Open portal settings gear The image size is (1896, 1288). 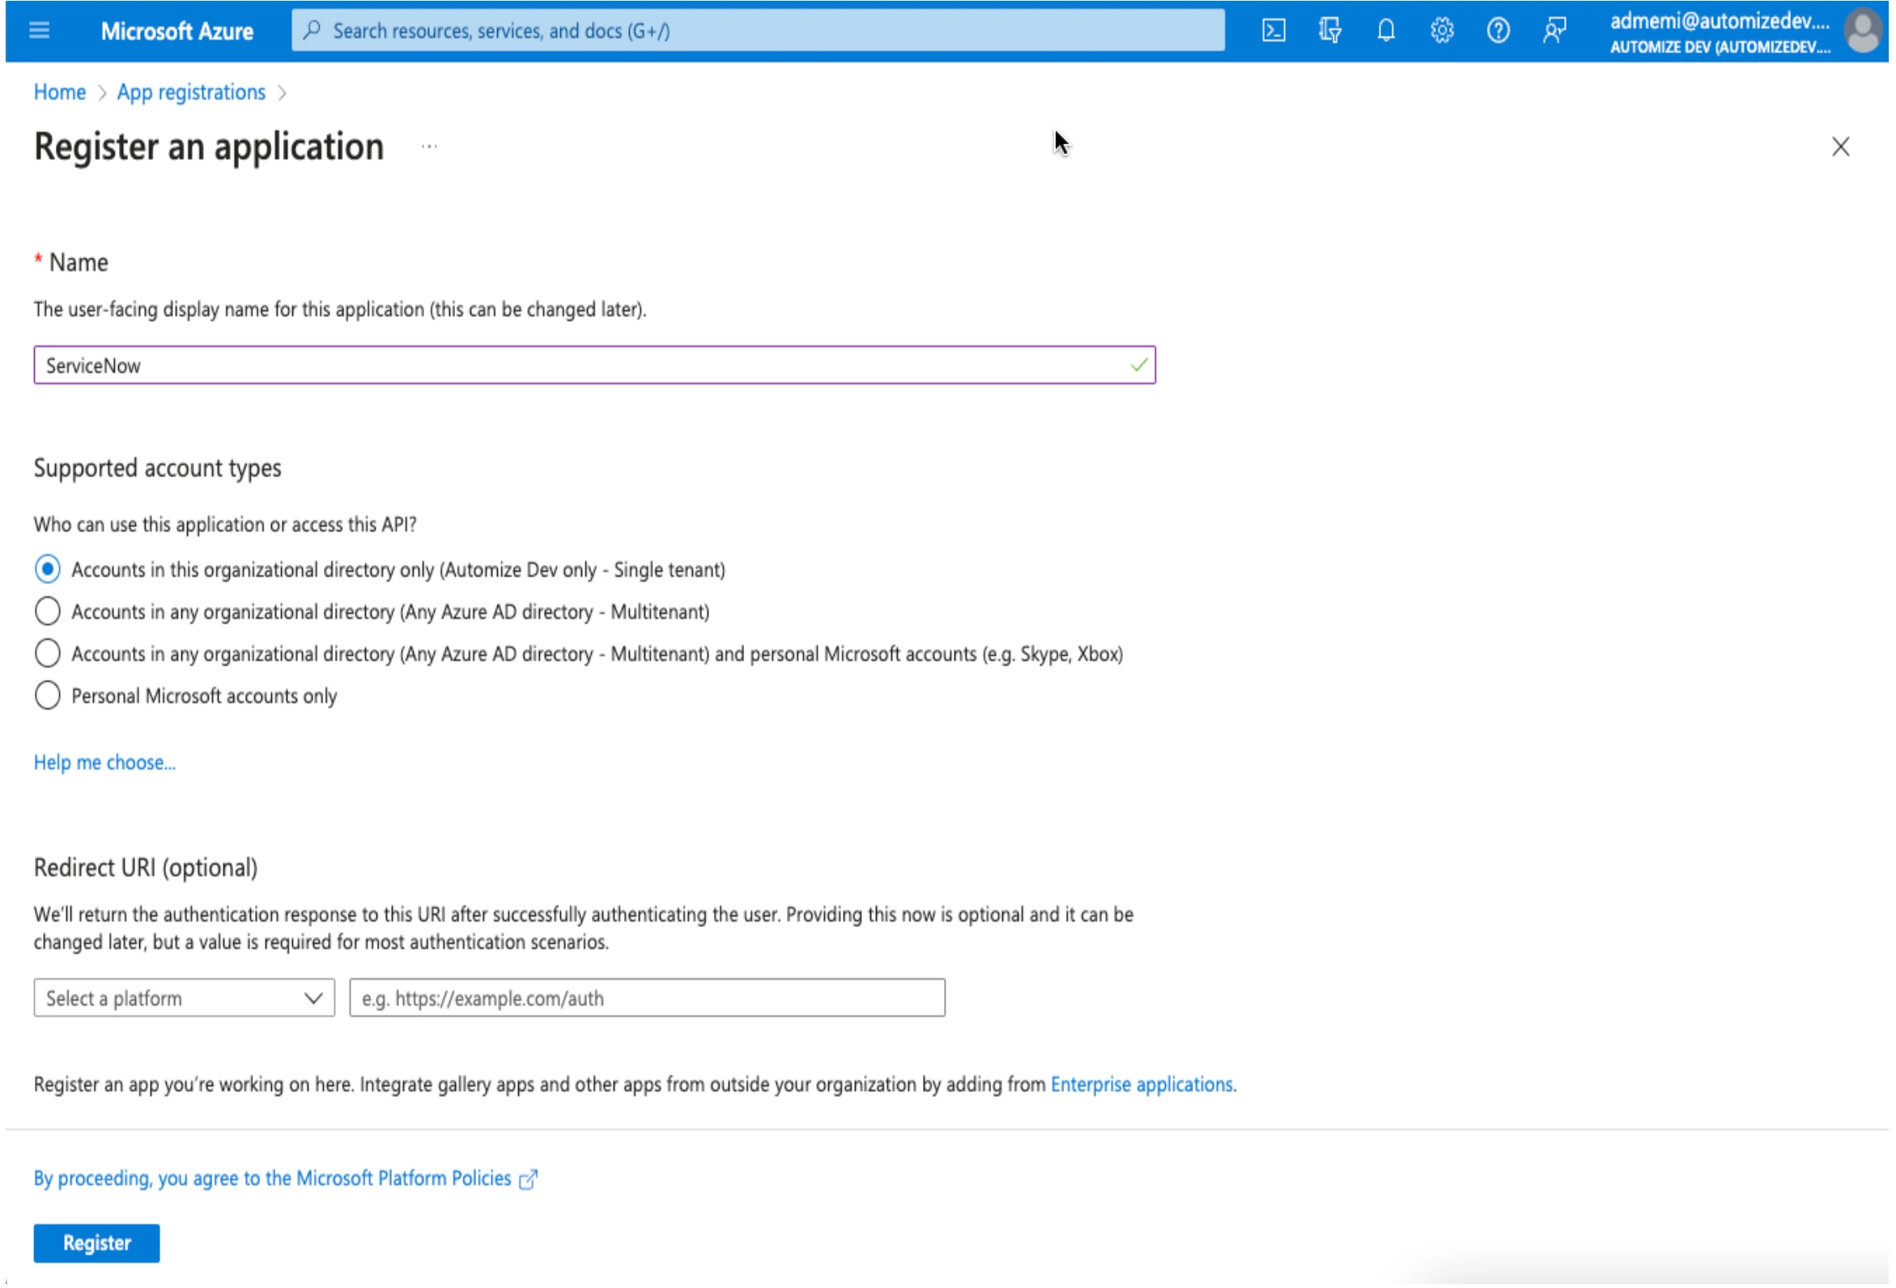tap(1442, 31)
